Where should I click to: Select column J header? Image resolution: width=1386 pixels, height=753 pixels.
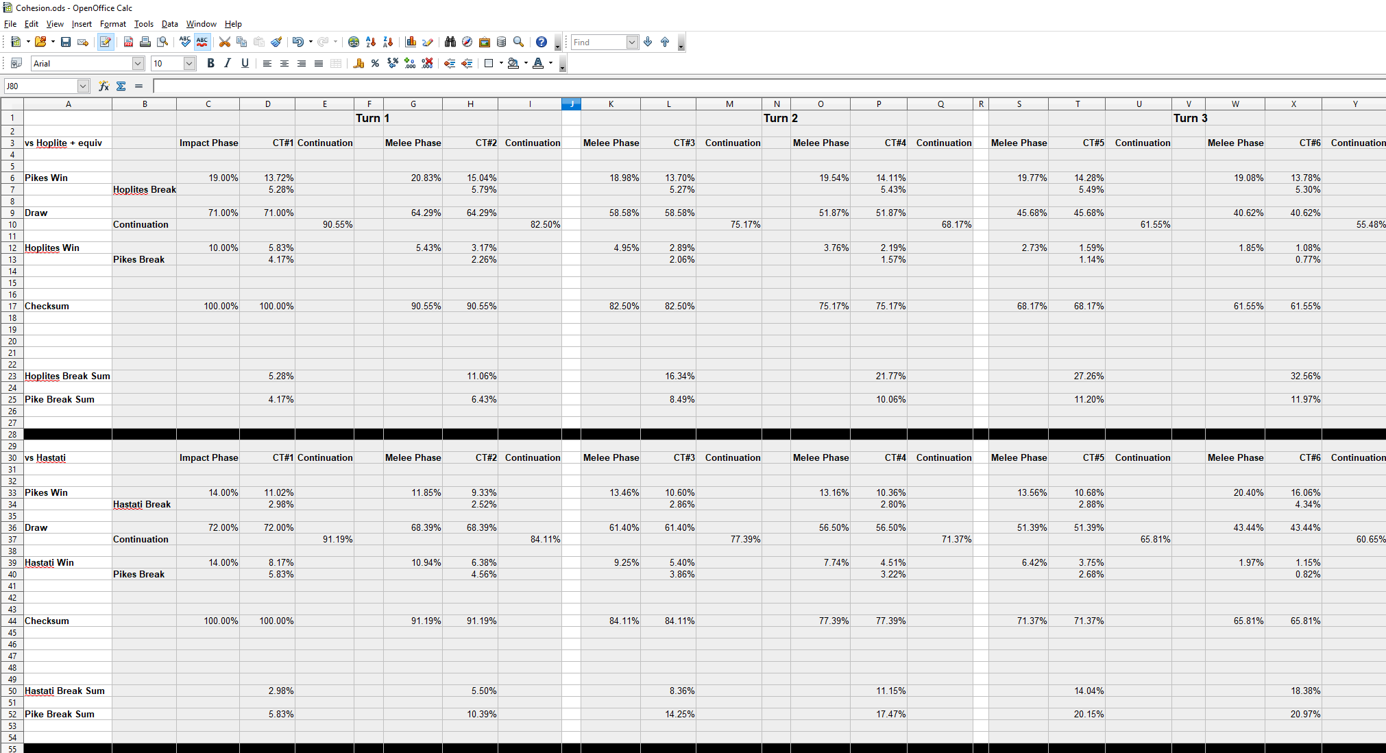[x=571, y=104]
